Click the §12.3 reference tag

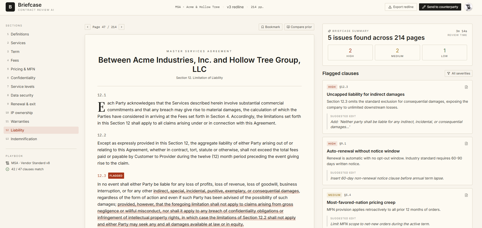pyautogui.click(x=344, y=87)
